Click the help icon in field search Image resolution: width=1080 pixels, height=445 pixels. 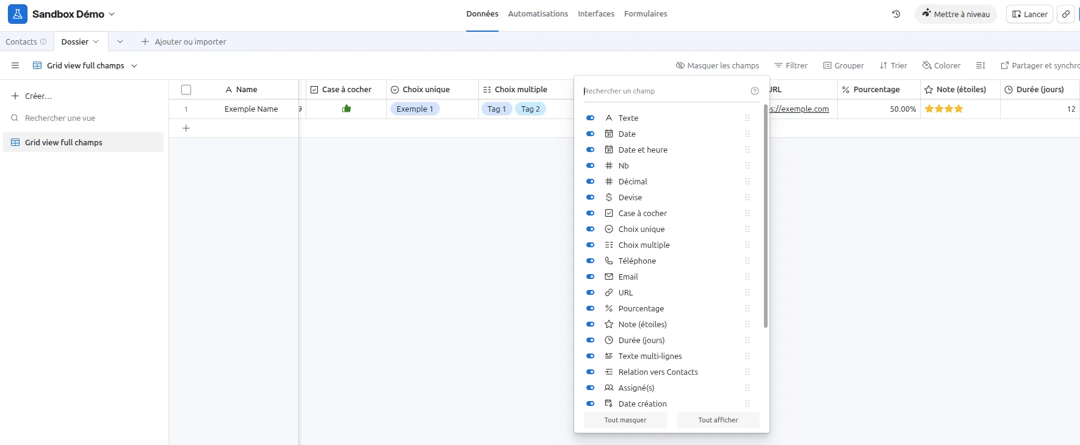[755, 91]
